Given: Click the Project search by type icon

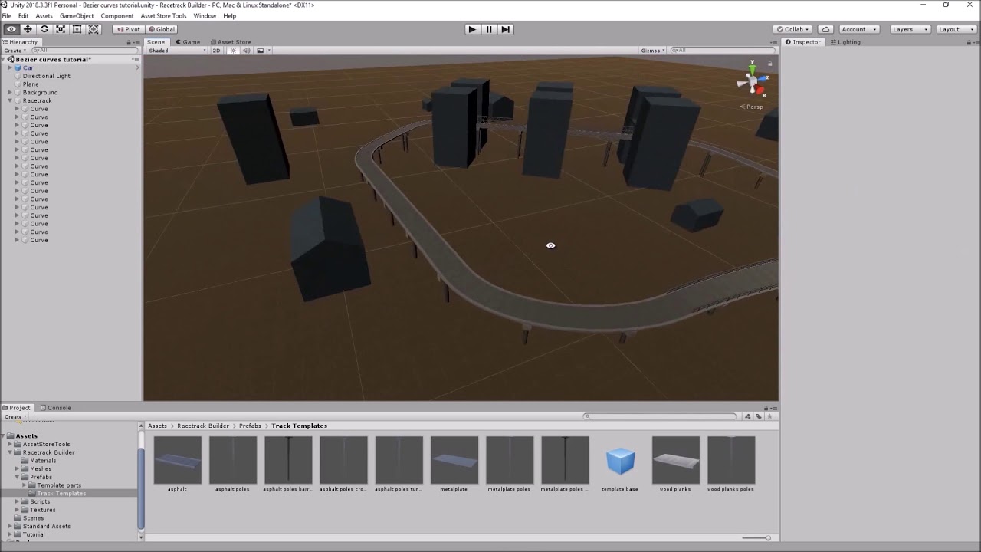Looking at the screenshot, I should pyautogui.click(x=748, y=416).
